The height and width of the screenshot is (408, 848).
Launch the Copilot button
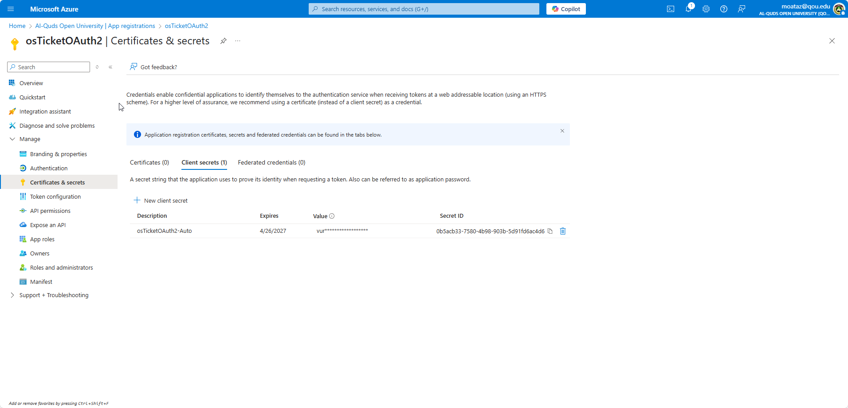(x=565, y=9)
